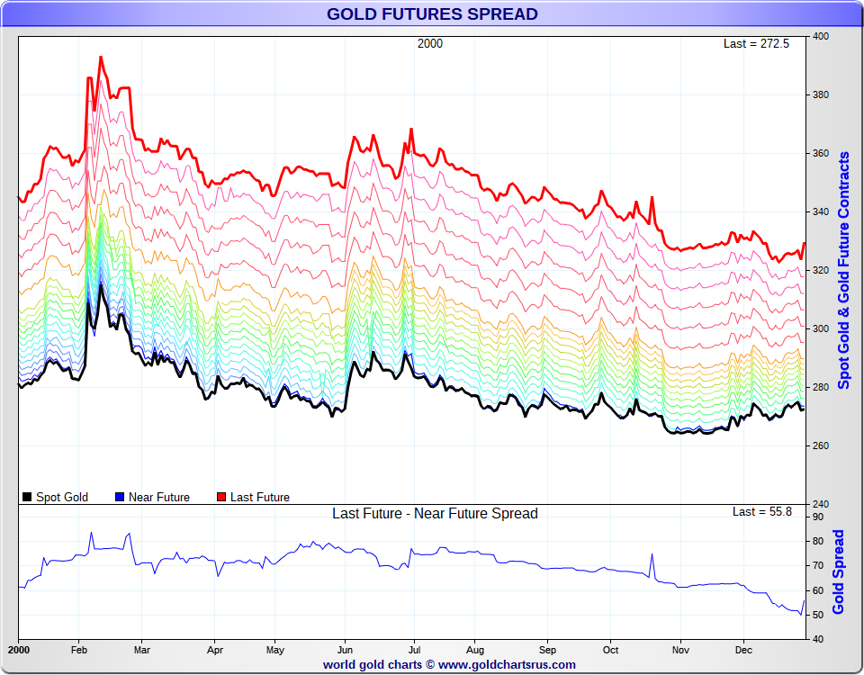The height and width of the screenshot is (675, 864).
Task: Click the 'Oct' x-axis label
Action: coord(610,650)
